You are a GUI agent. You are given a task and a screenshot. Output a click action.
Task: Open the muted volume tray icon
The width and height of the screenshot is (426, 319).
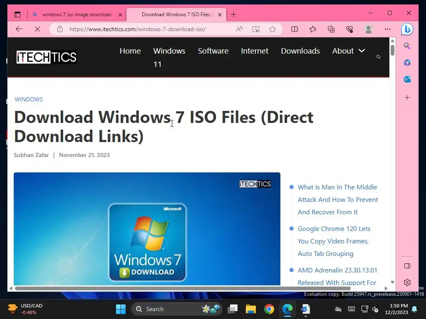pos(375,309)
